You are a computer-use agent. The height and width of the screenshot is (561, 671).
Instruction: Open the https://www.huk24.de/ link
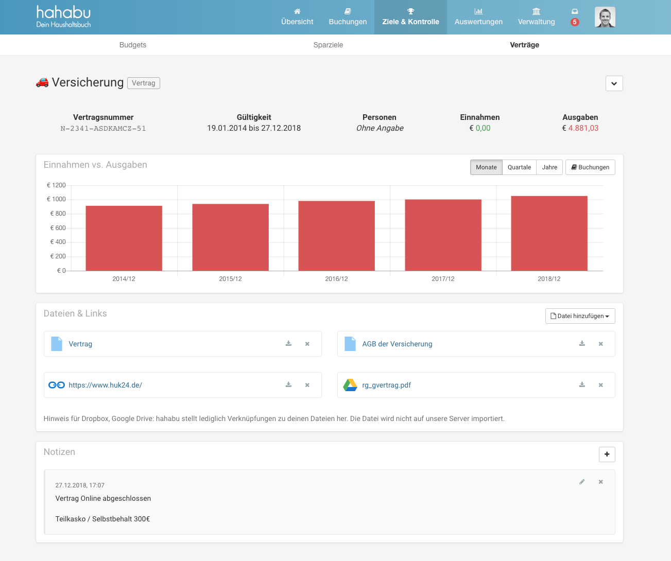(x=105, y=385)
